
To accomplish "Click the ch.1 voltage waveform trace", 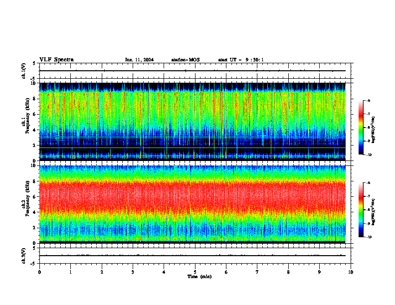I will coord(193,71).
